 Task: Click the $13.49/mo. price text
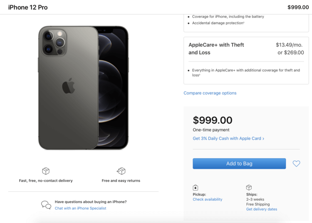[x=289, y=45]
